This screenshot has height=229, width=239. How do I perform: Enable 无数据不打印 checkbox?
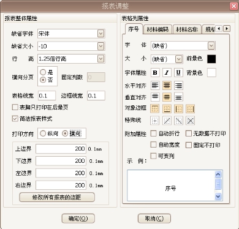pos(188,133)
